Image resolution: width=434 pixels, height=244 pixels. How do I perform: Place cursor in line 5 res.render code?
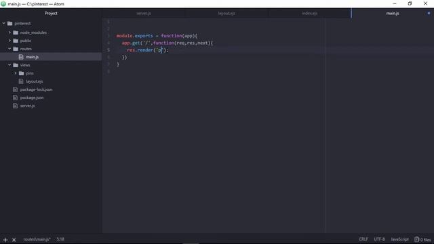coord(148,50)
